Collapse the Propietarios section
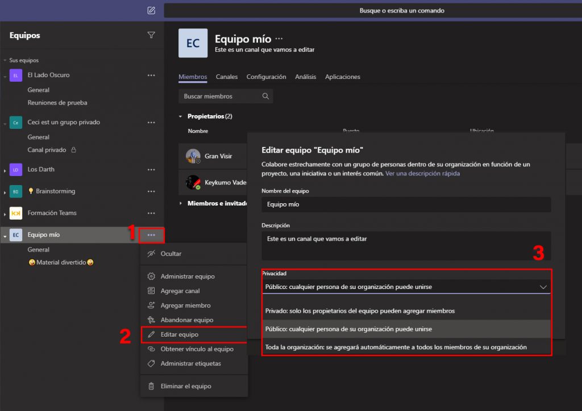This screenshot has height=411, width=582. point(181,116)
